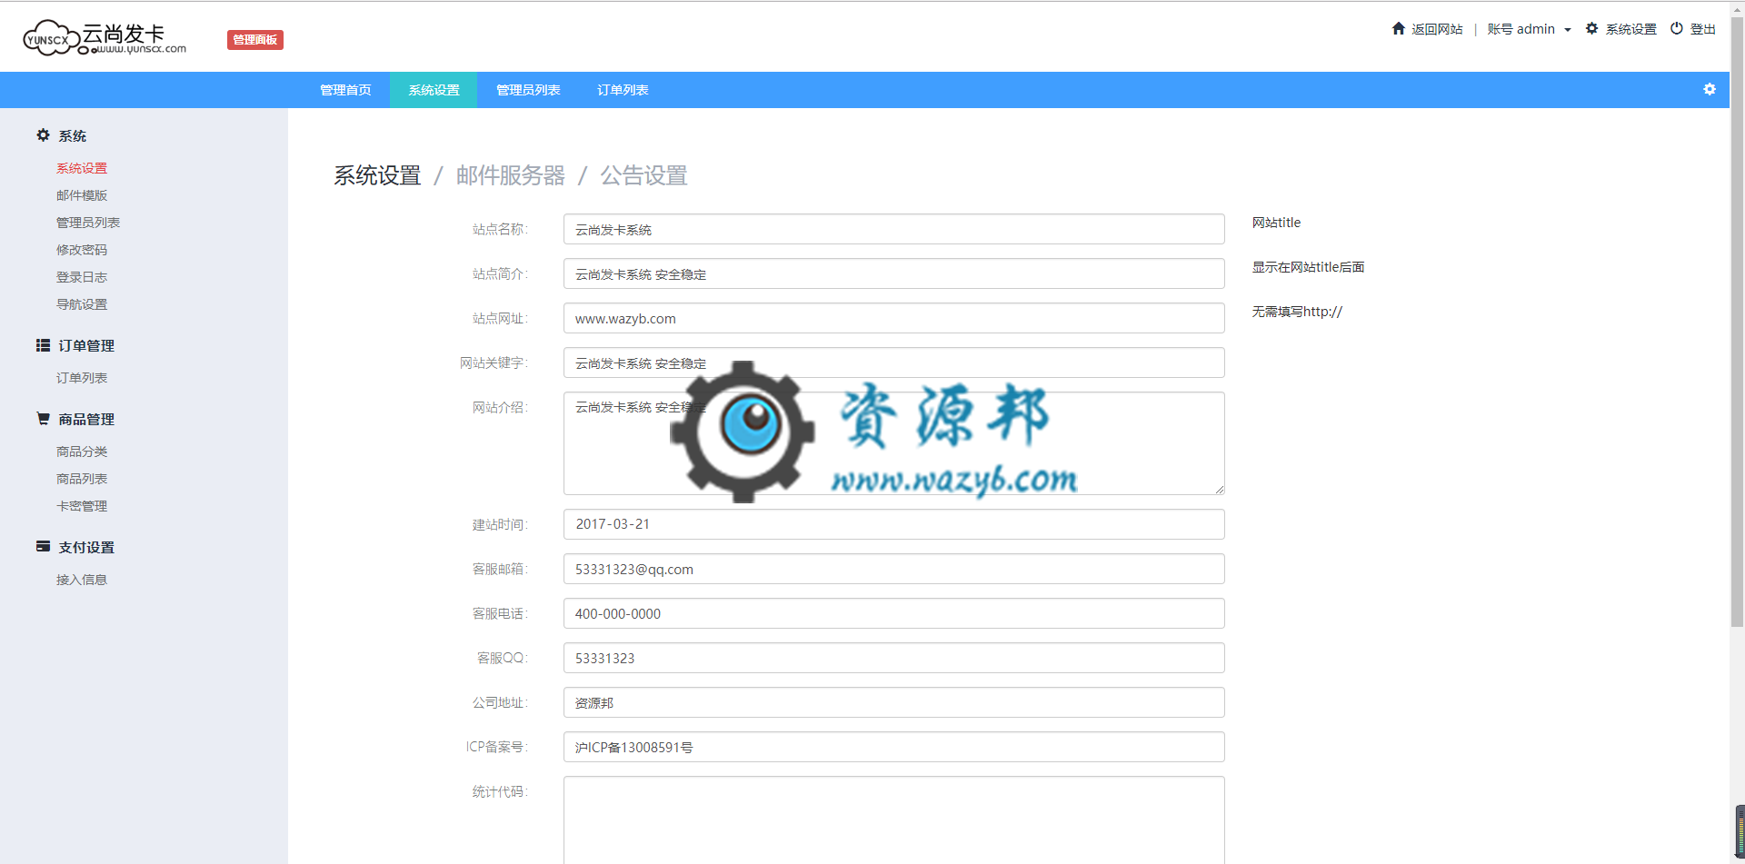Click the 站点名称 input field

point(892,229)
